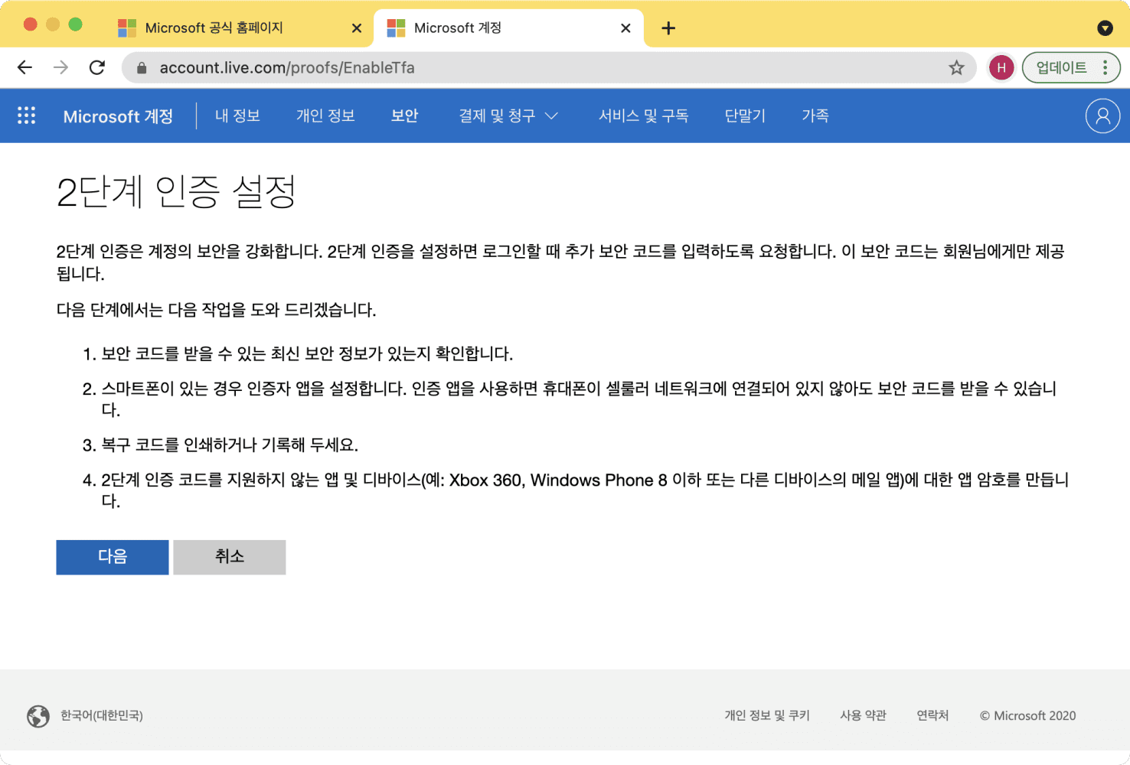Viewport: 1130px width, 765px height.
Task: Open the account profile avatar menu
Action: pos(1102,116)
